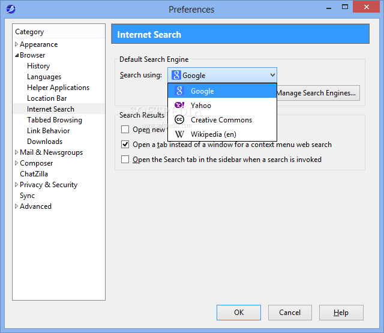This screenshot has height=333, width=384.
Task: Click the OK button
Action: pos(239,313)
